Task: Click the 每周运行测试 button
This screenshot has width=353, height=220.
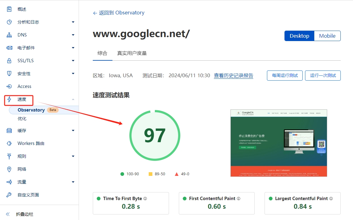Action: pyautogui.click(x=285, y=75)
